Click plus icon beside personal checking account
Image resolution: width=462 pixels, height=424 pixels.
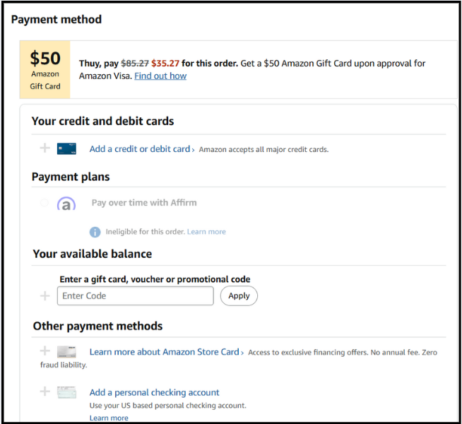pyautogui.click(x=45, y=391)
